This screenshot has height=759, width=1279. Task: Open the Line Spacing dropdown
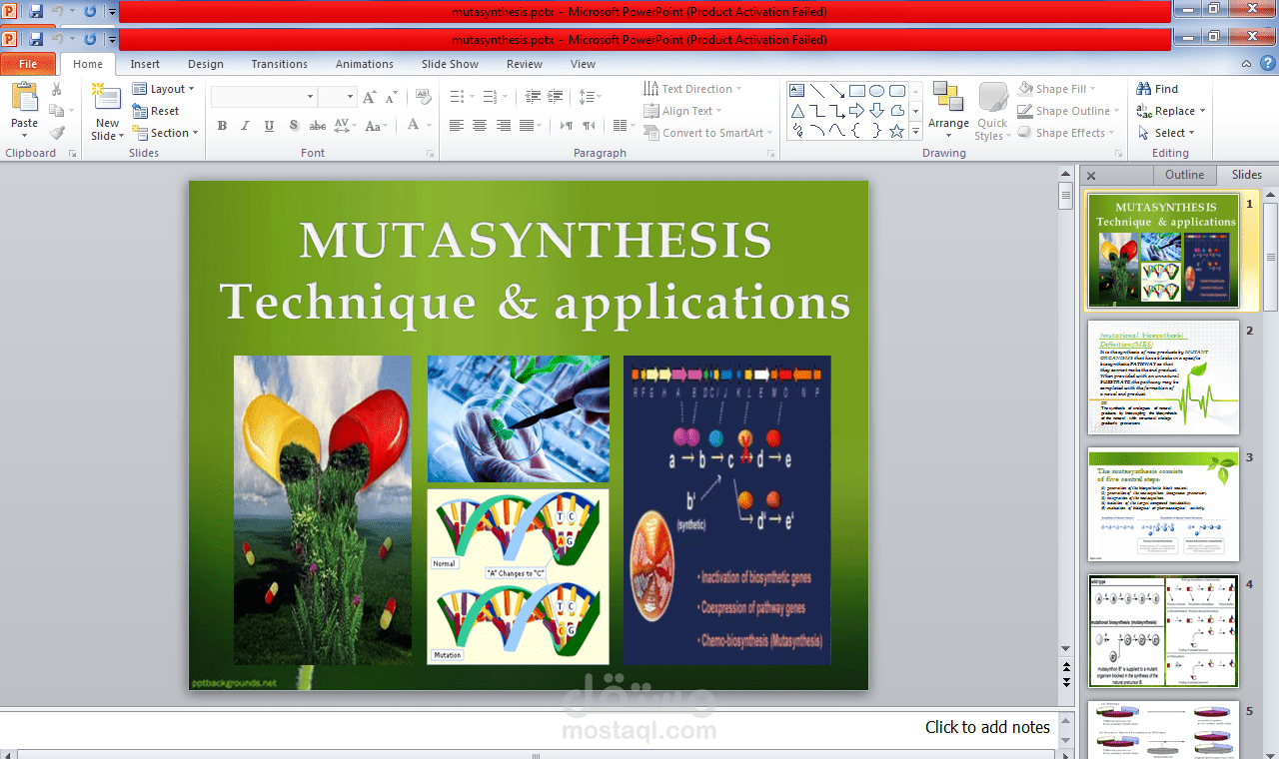point(591,97)
